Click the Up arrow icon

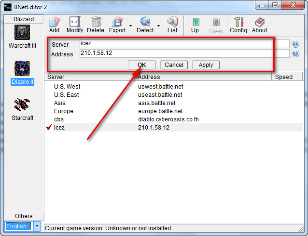coord(196,22)
